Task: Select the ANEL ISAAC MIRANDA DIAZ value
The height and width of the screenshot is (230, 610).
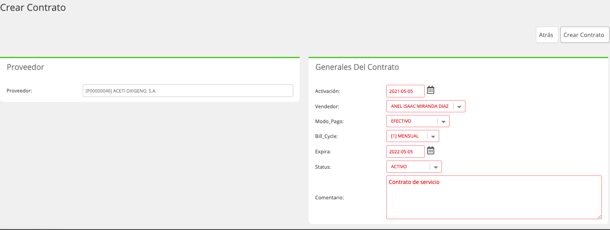Action: coord(420,106)
